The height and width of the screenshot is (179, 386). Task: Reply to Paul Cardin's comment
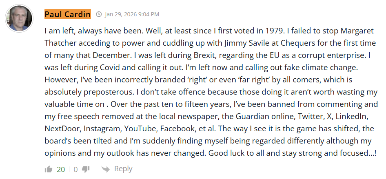pyautogui.click(x=123, y=169)
